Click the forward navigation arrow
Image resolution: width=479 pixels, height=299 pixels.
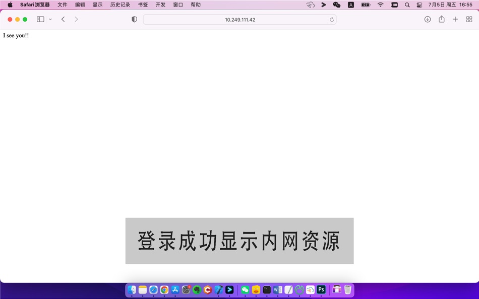click(x=76, y=19)
